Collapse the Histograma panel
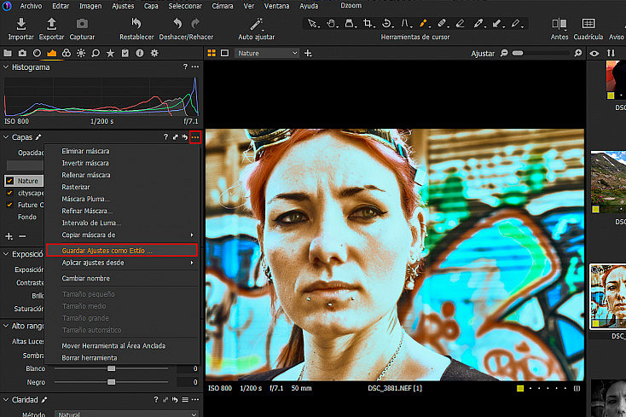This screenshot has height=417, width=626. [6, 67]
